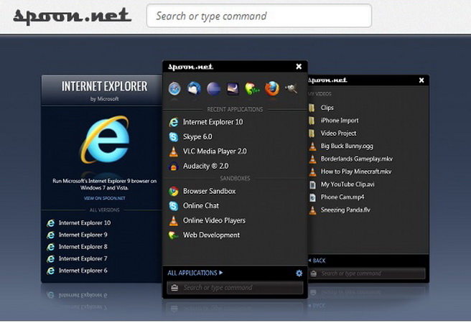Click the Internet Explorer 6 icon in versions list
Viewport: 471px width, 323px height.
[50, 271]
